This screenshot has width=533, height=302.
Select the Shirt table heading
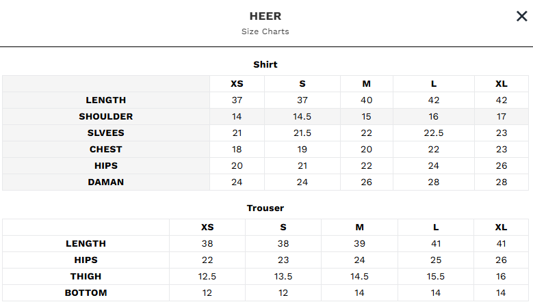point(265,64)
